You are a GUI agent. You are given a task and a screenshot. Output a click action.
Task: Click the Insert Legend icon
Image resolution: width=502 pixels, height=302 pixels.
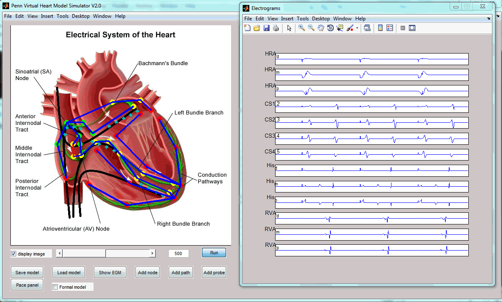389,28
